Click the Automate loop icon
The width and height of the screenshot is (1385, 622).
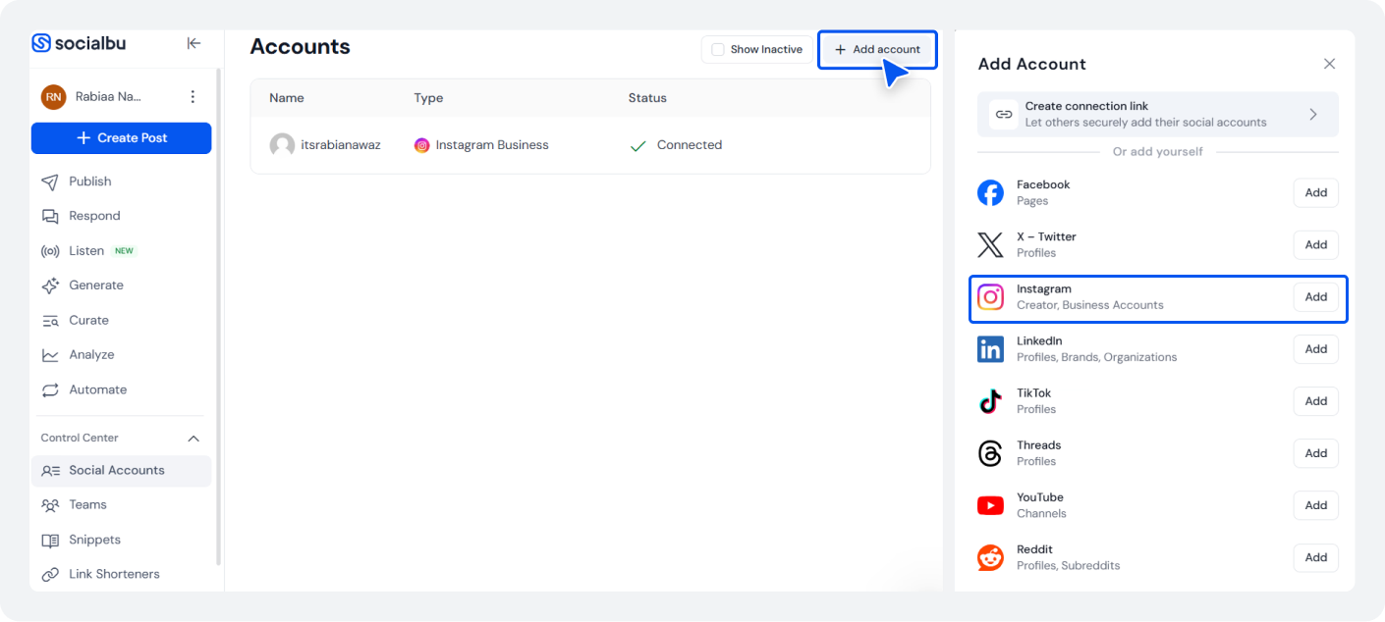point(50,389)
